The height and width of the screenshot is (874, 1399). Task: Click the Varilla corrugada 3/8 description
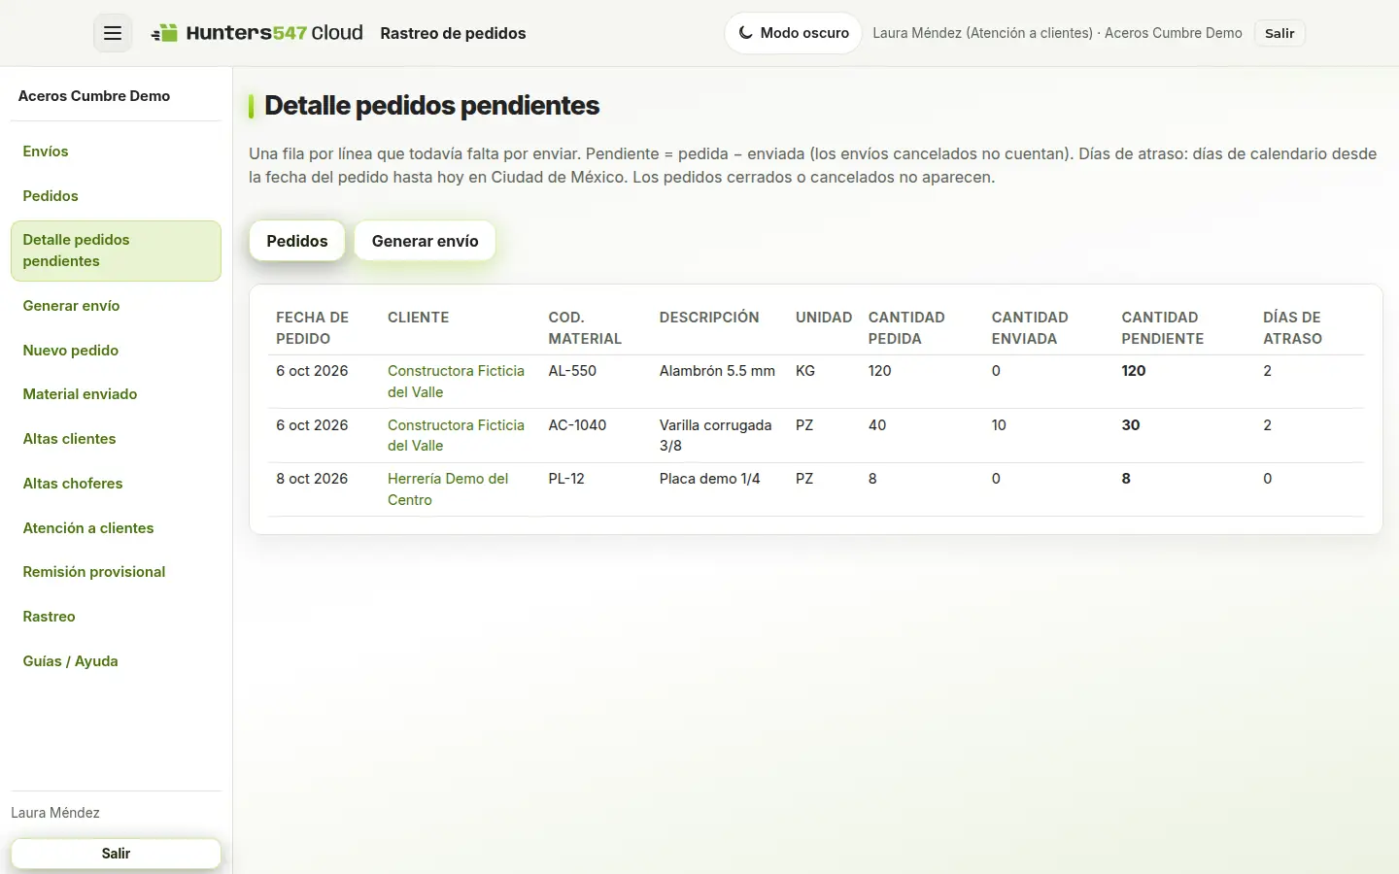click(715, 435)
